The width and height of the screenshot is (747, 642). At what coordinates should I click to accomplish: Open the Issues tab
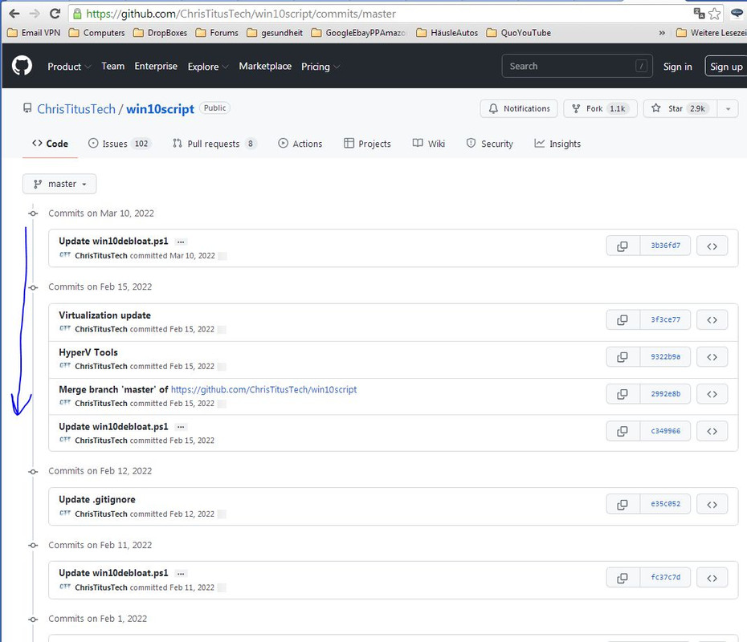pyautogui.click(x=120, y=144)
